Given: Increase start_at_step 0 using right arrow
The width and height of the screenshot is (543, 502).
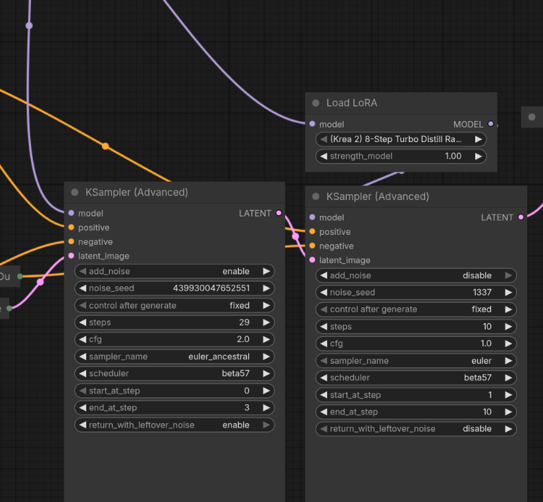Looking at the screenshot, I should click(267, 391).
